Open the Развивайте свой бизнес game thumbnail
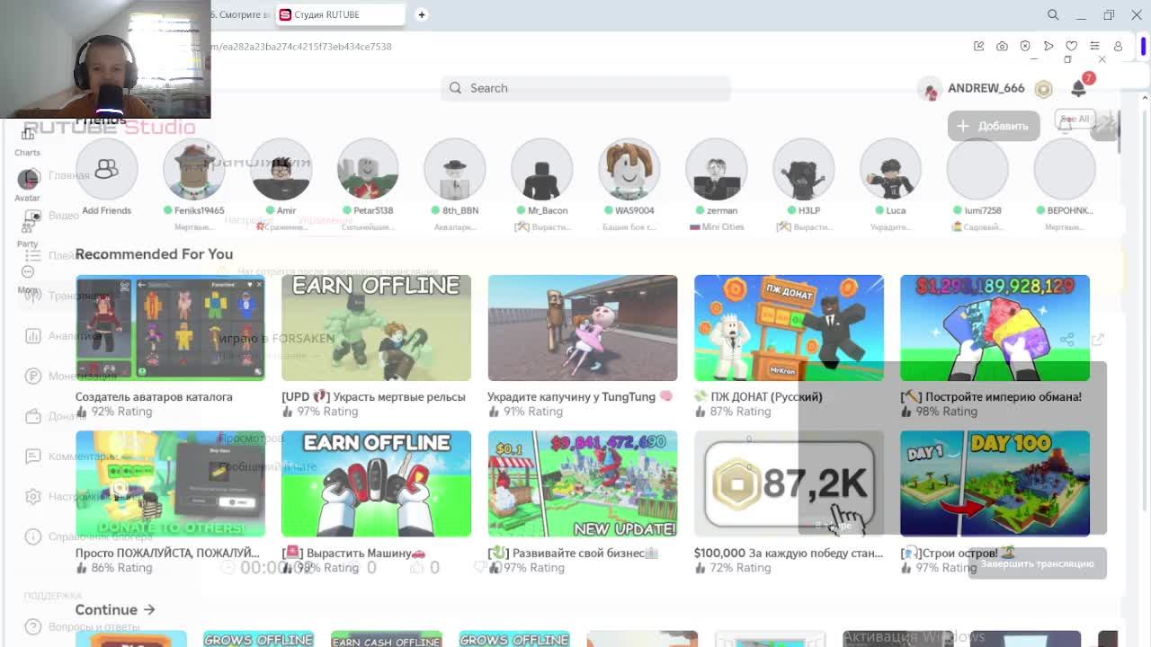Screen dimensions: 1151x647 583,483
